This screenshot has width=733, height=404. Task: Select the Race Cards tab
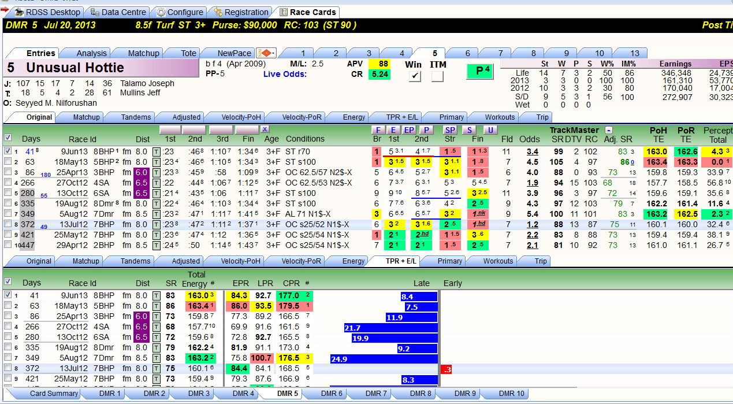(x=306, y=12)
